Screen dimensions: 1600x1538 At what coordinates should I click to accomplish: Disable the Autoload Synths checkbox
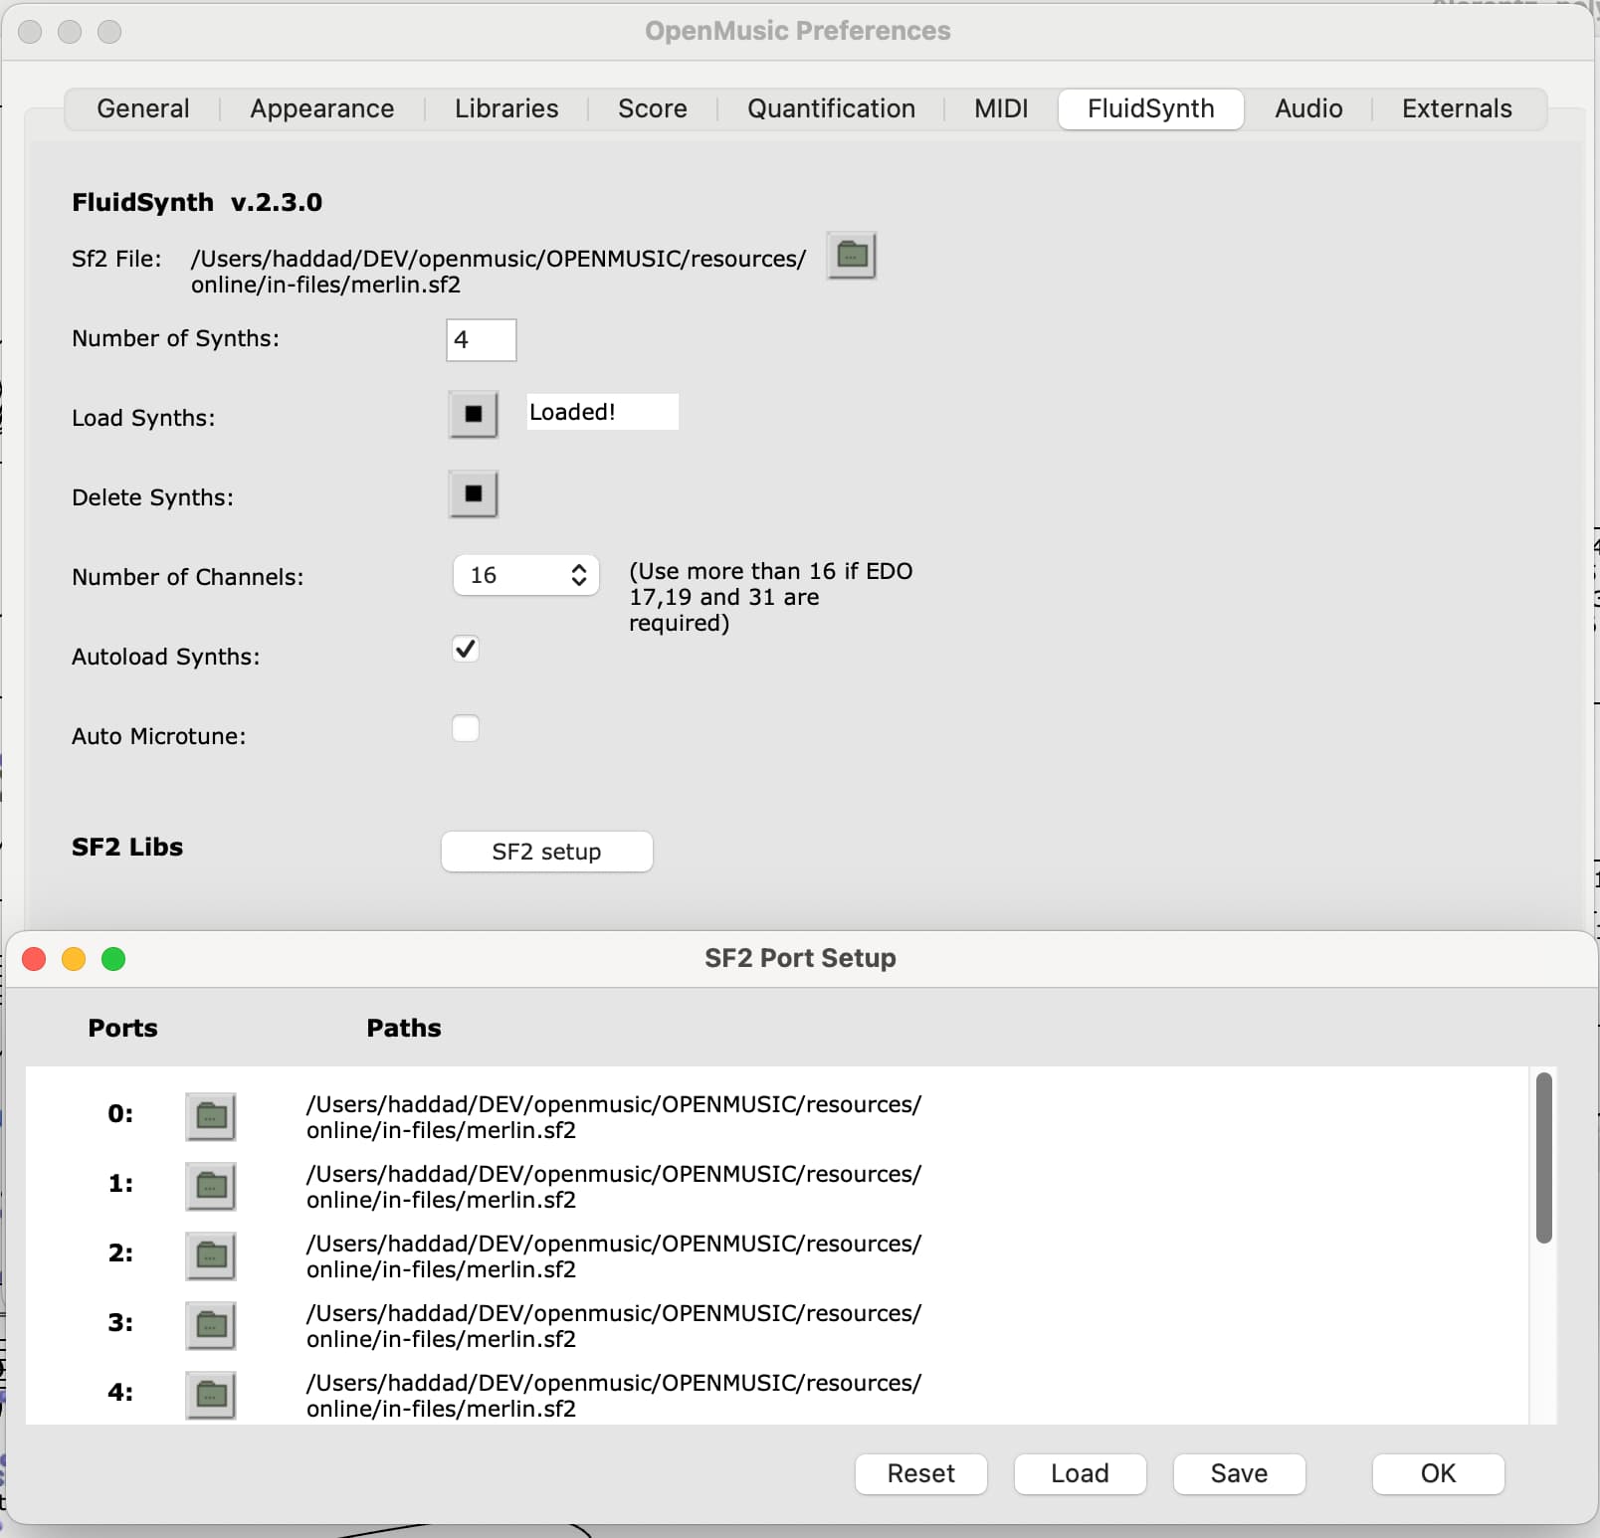(x=466, y=649)
